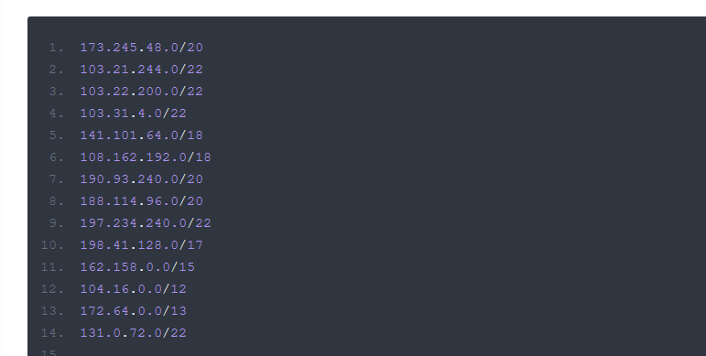
Task: Click the 198.41.128.0/17 entry
Action: click(x=141, y=245)
